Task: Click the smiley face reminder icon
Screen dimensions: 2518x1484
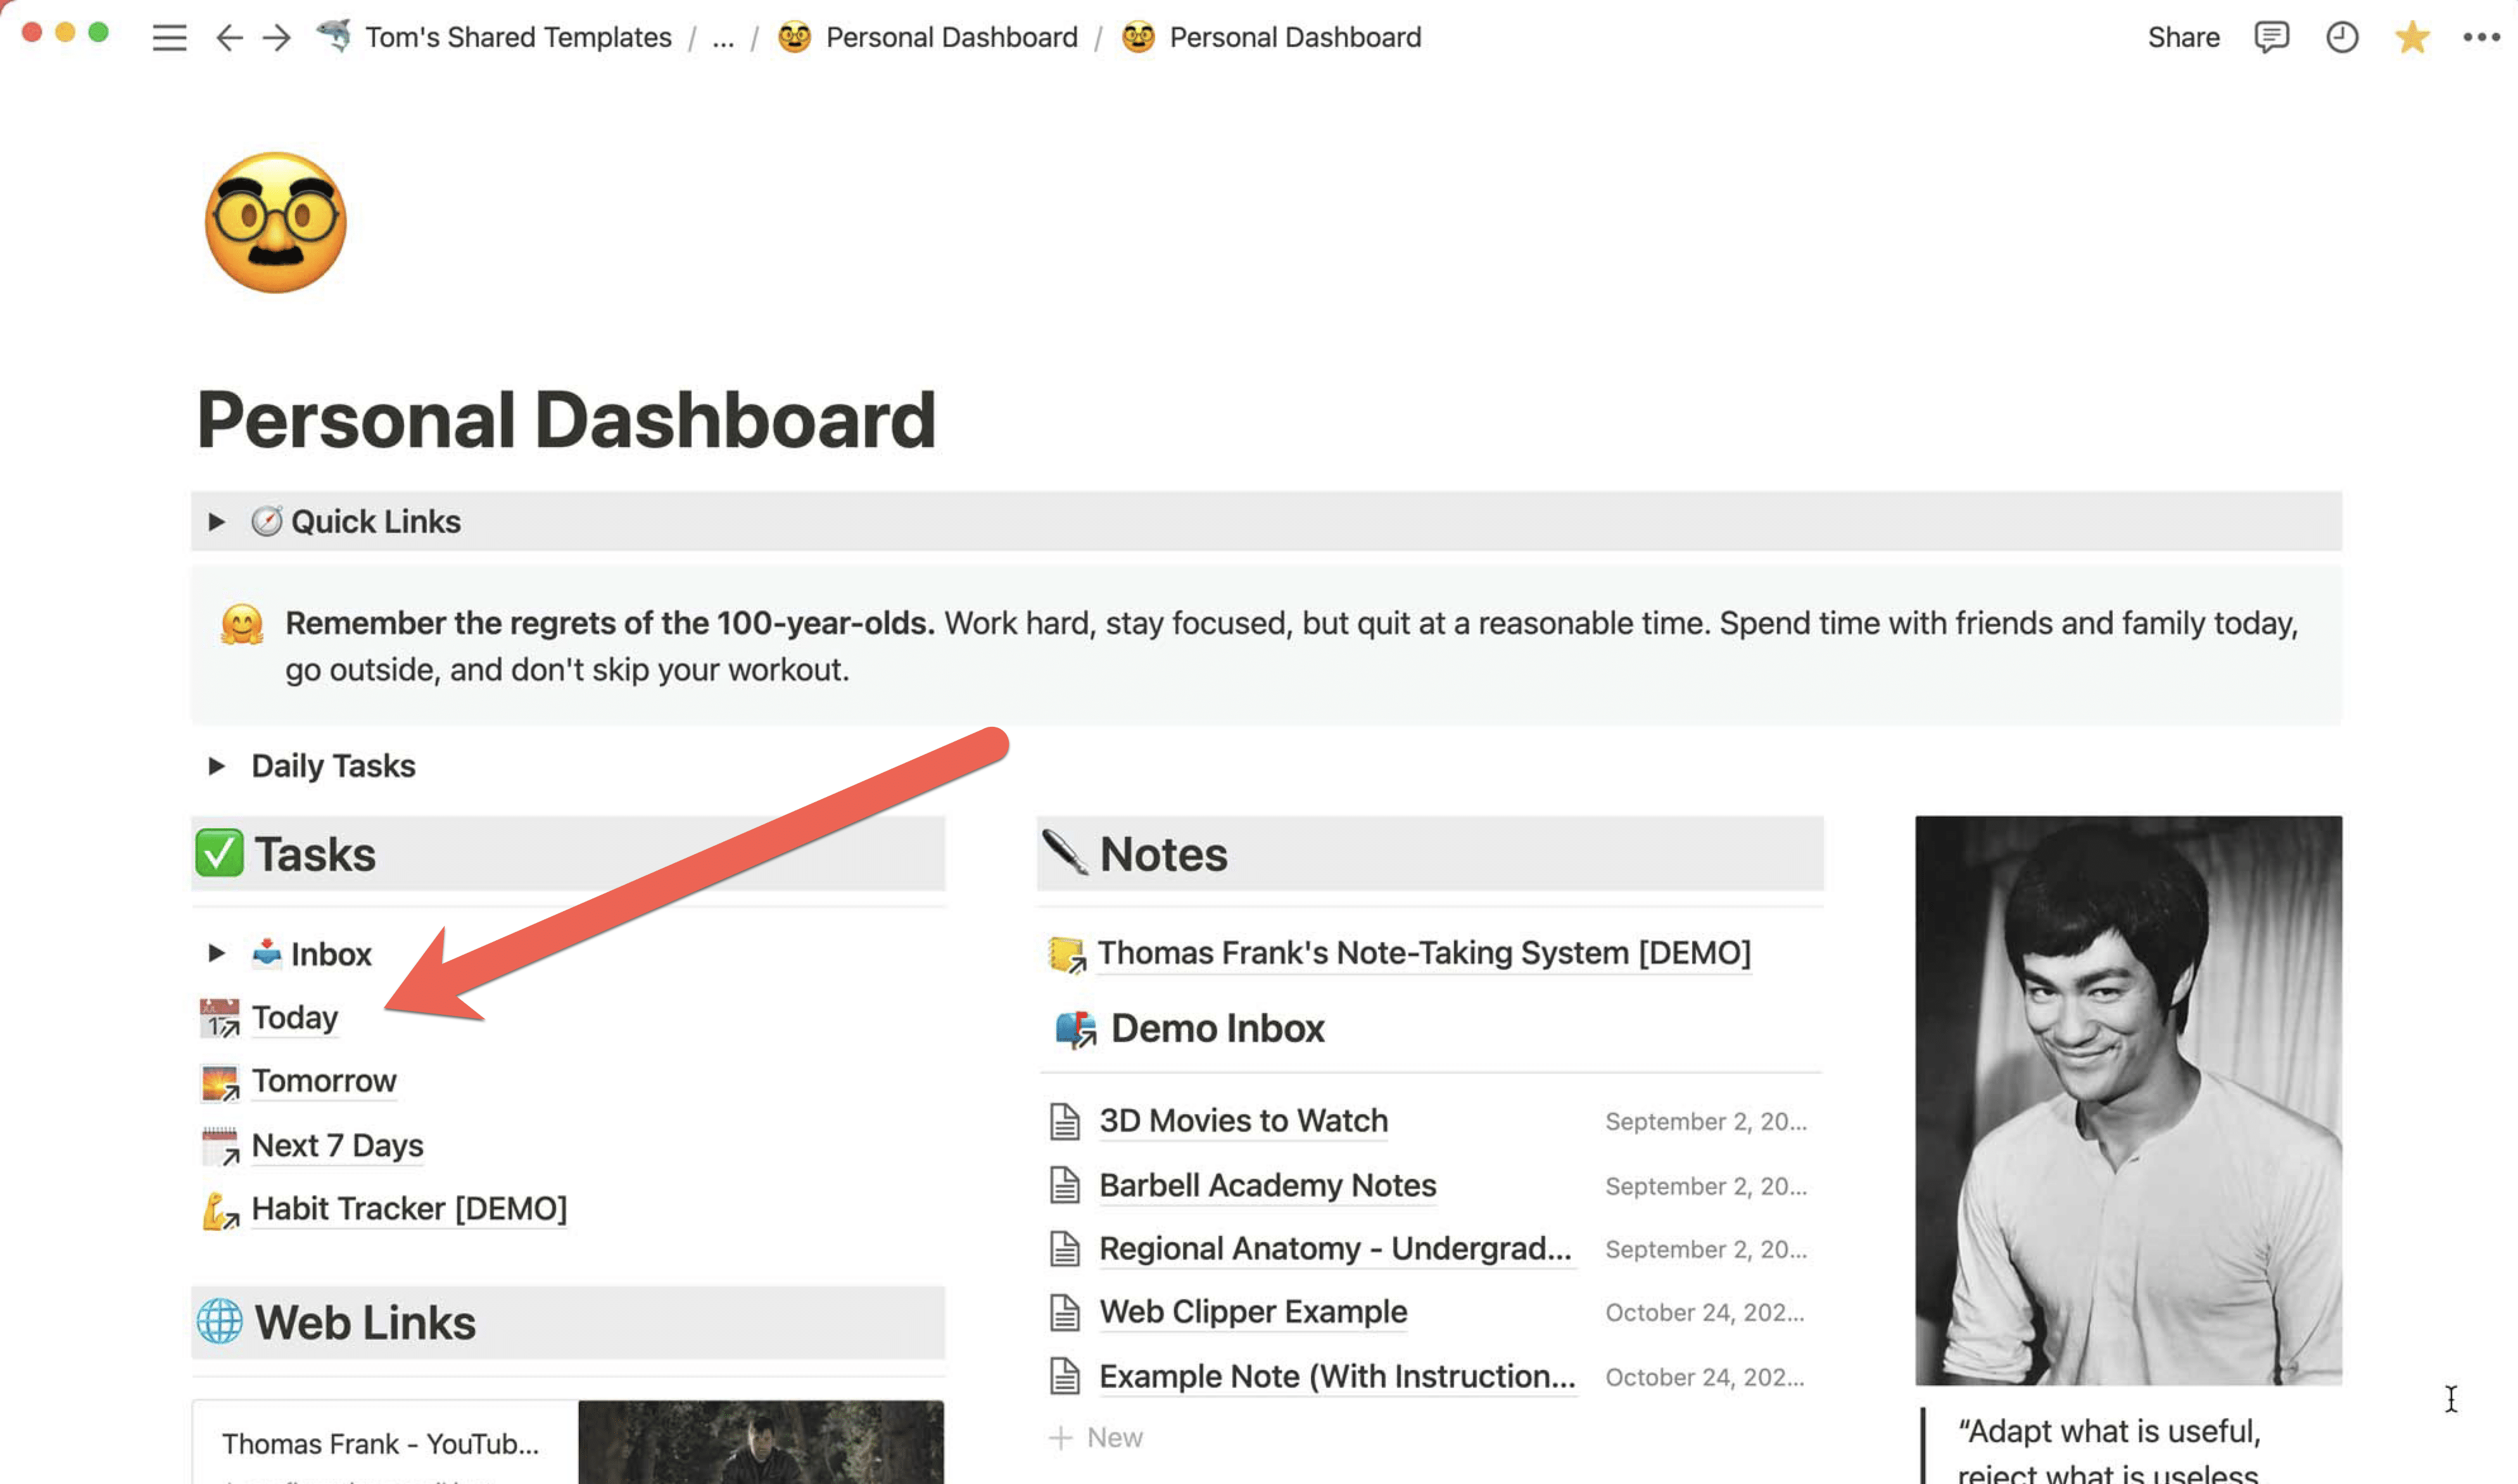Action: click(x=242, y=622)
